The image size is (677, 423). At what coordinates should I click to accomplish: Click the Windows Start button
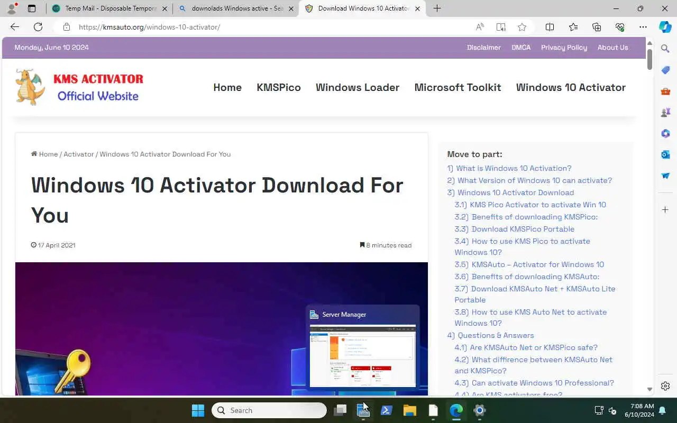(x=198, y=410)
